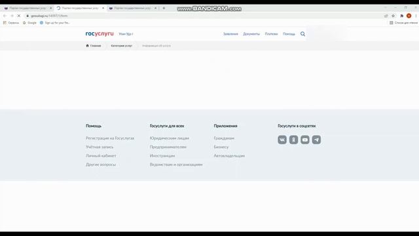The width and height of the screenshot is (419, 236).
Task: Open Chrome's three-dot menu
Action: (x=416, y=16)
